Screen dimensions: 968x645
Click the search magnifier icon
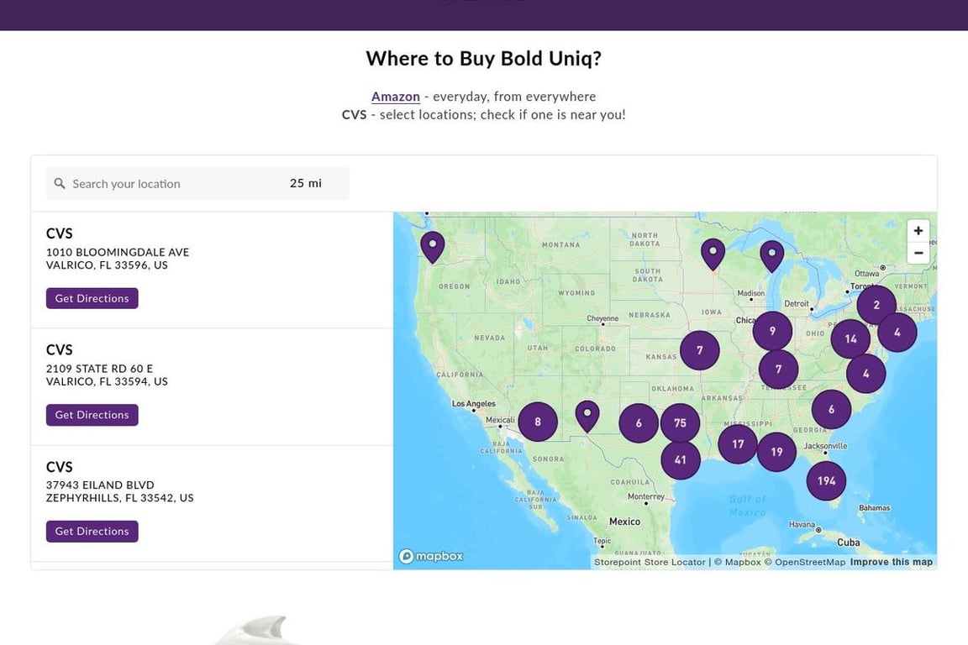point(60,183)
